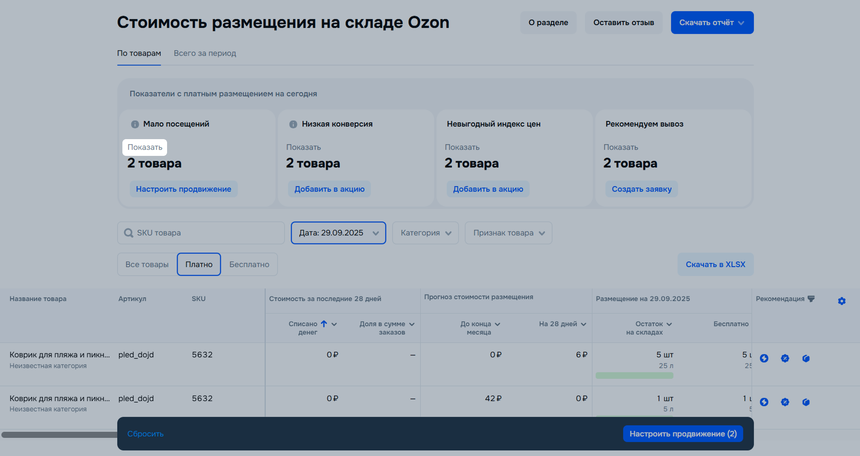Select the Все товары filter option
Viewport: 860px width, 456px height.
(147, 264)
